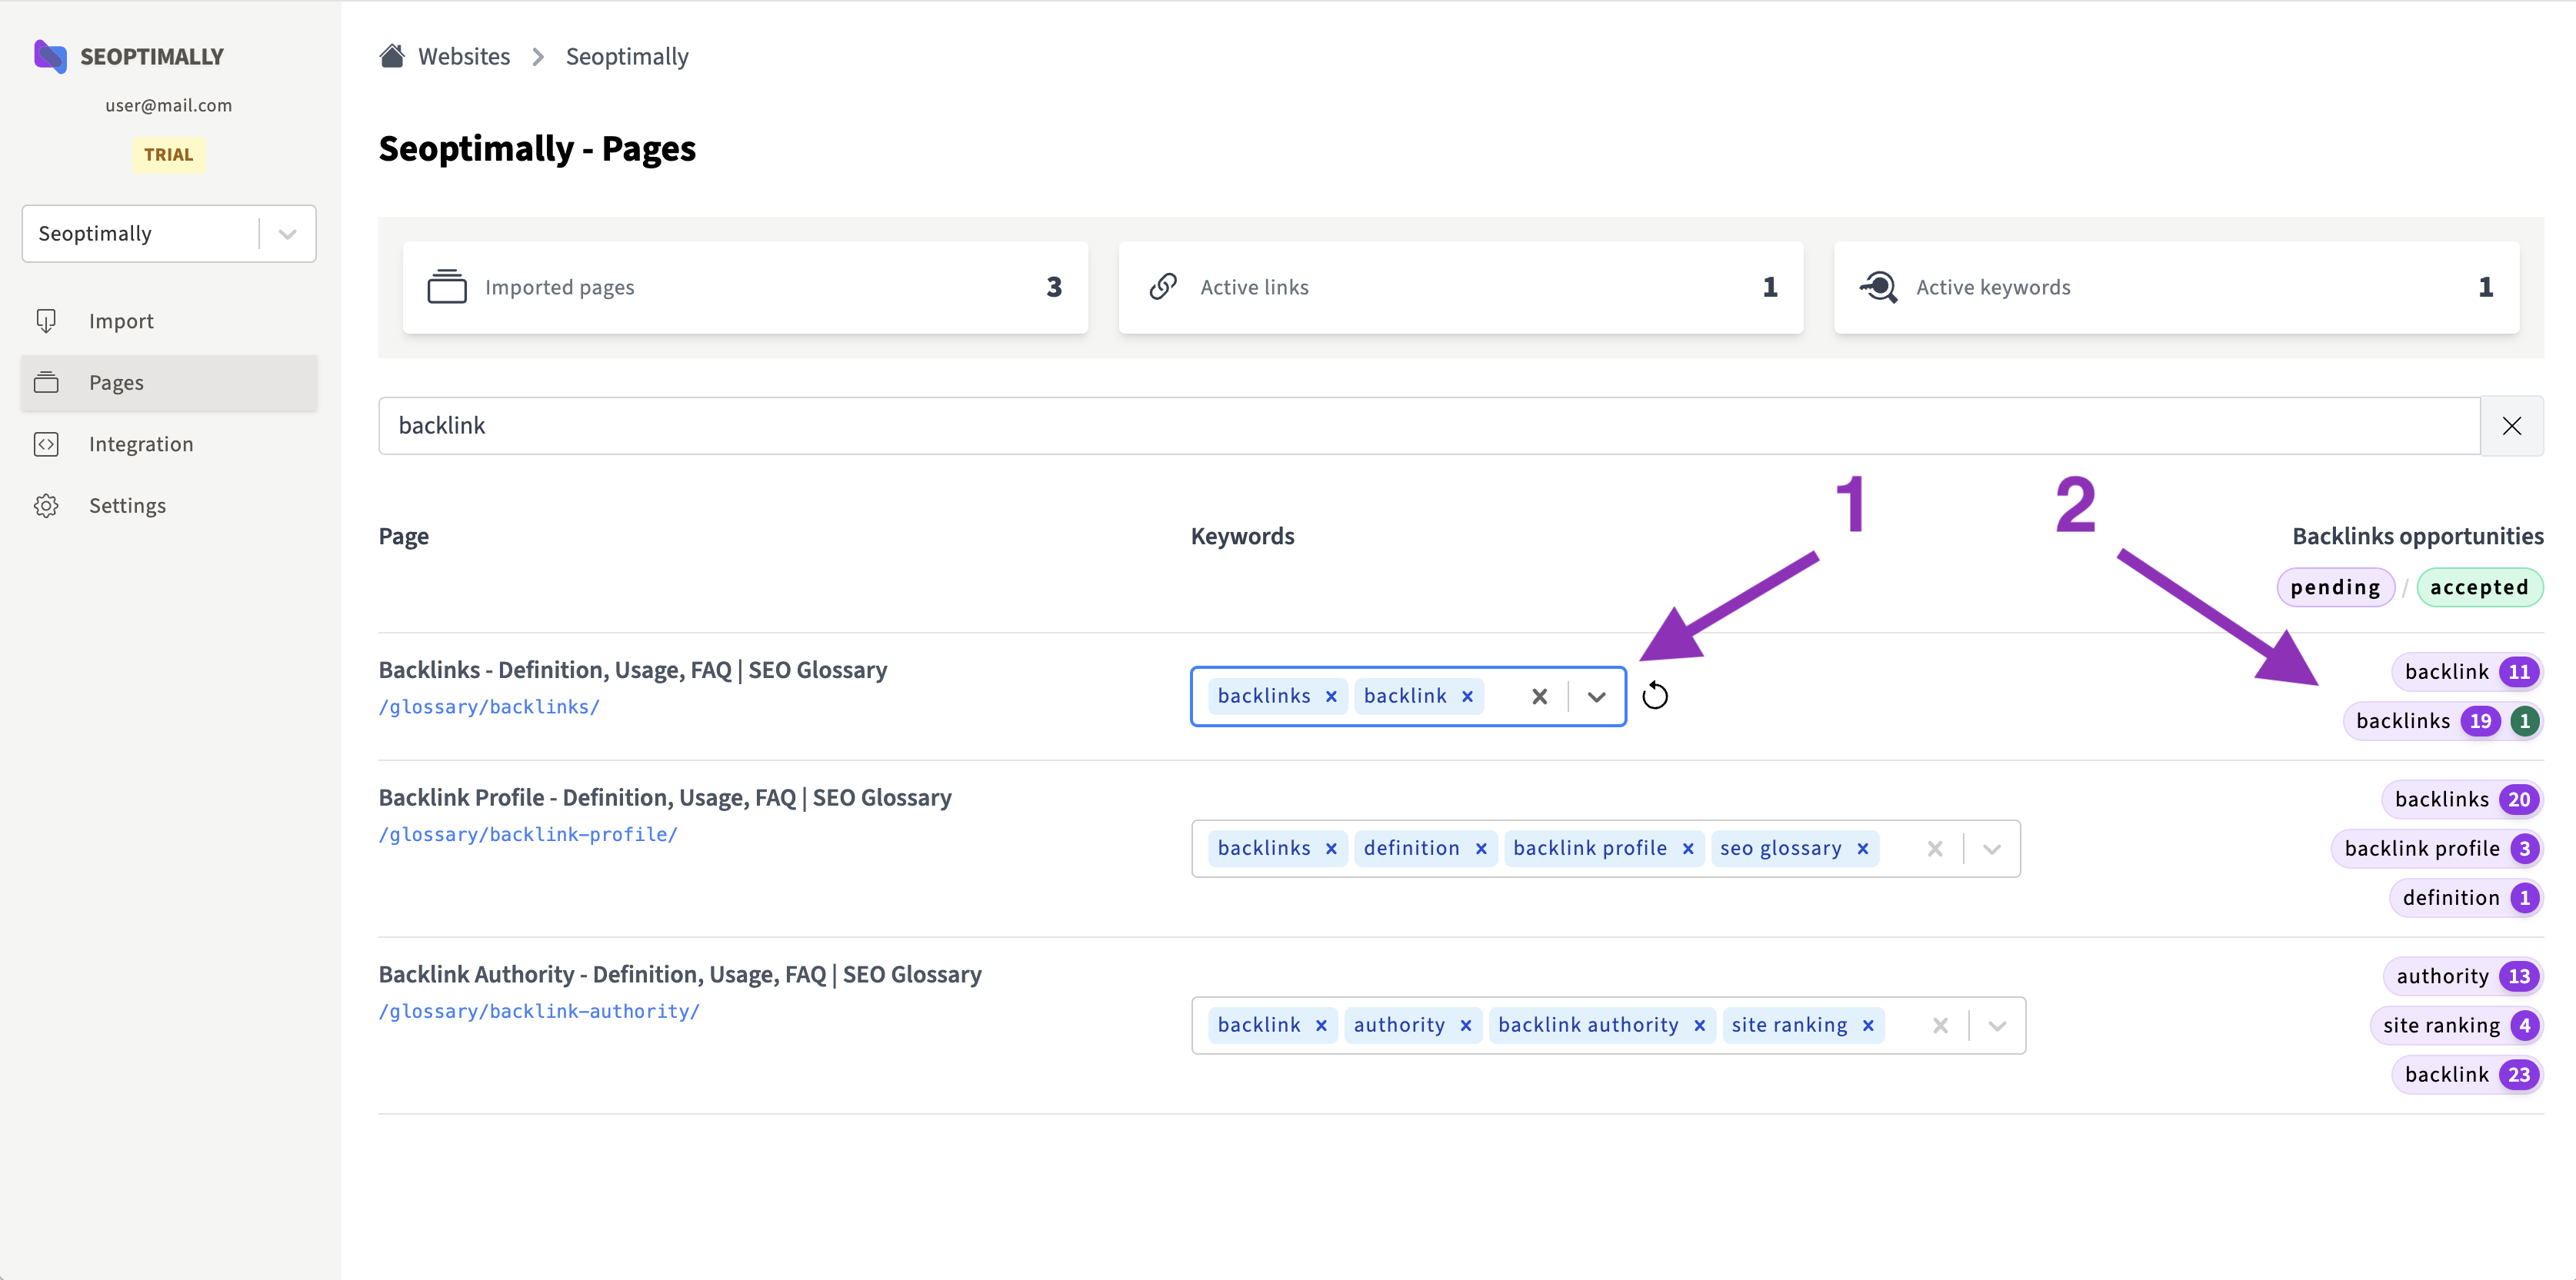Expand keywords dropdown for Backlink Authority page
The height and width of the screenshot is (1280, 2576).
coord(1997,1026)
